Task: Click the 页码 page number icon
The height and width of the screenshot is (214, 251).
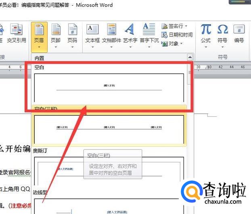Action: click(x=72, y=29)
